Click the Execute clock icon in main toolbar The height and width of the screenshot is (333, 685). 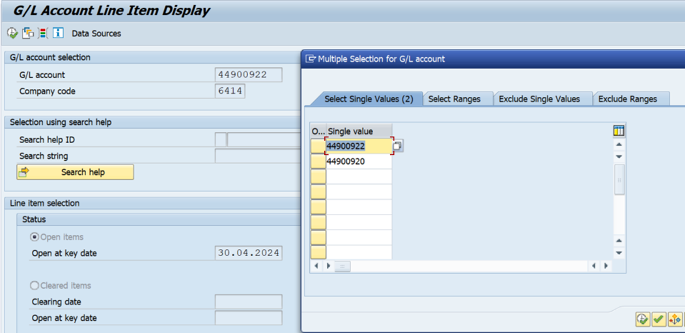click(x=12, y=33)
